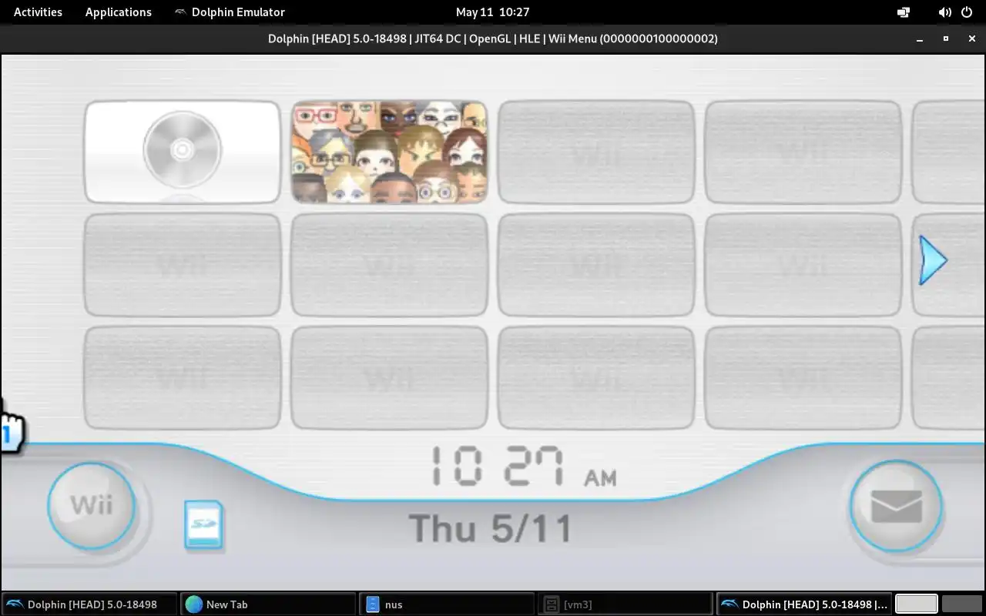This screenshot has height=616, width=986.
Task: Open the Dolphin Emulator app menu
Action: click(x=230, y=12)
